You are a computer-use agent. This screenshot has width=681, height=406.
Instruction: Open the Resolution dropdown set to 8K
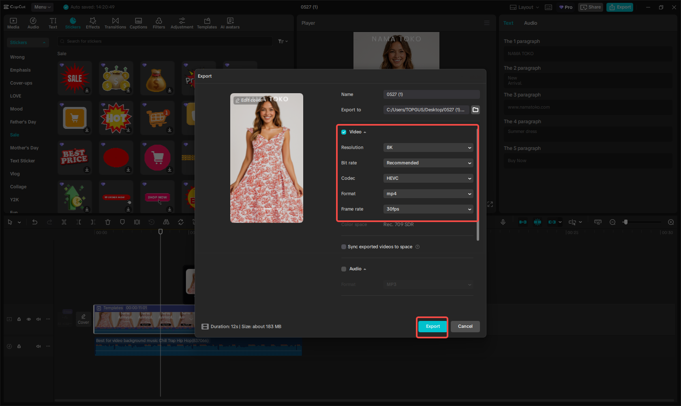[428, 147]
